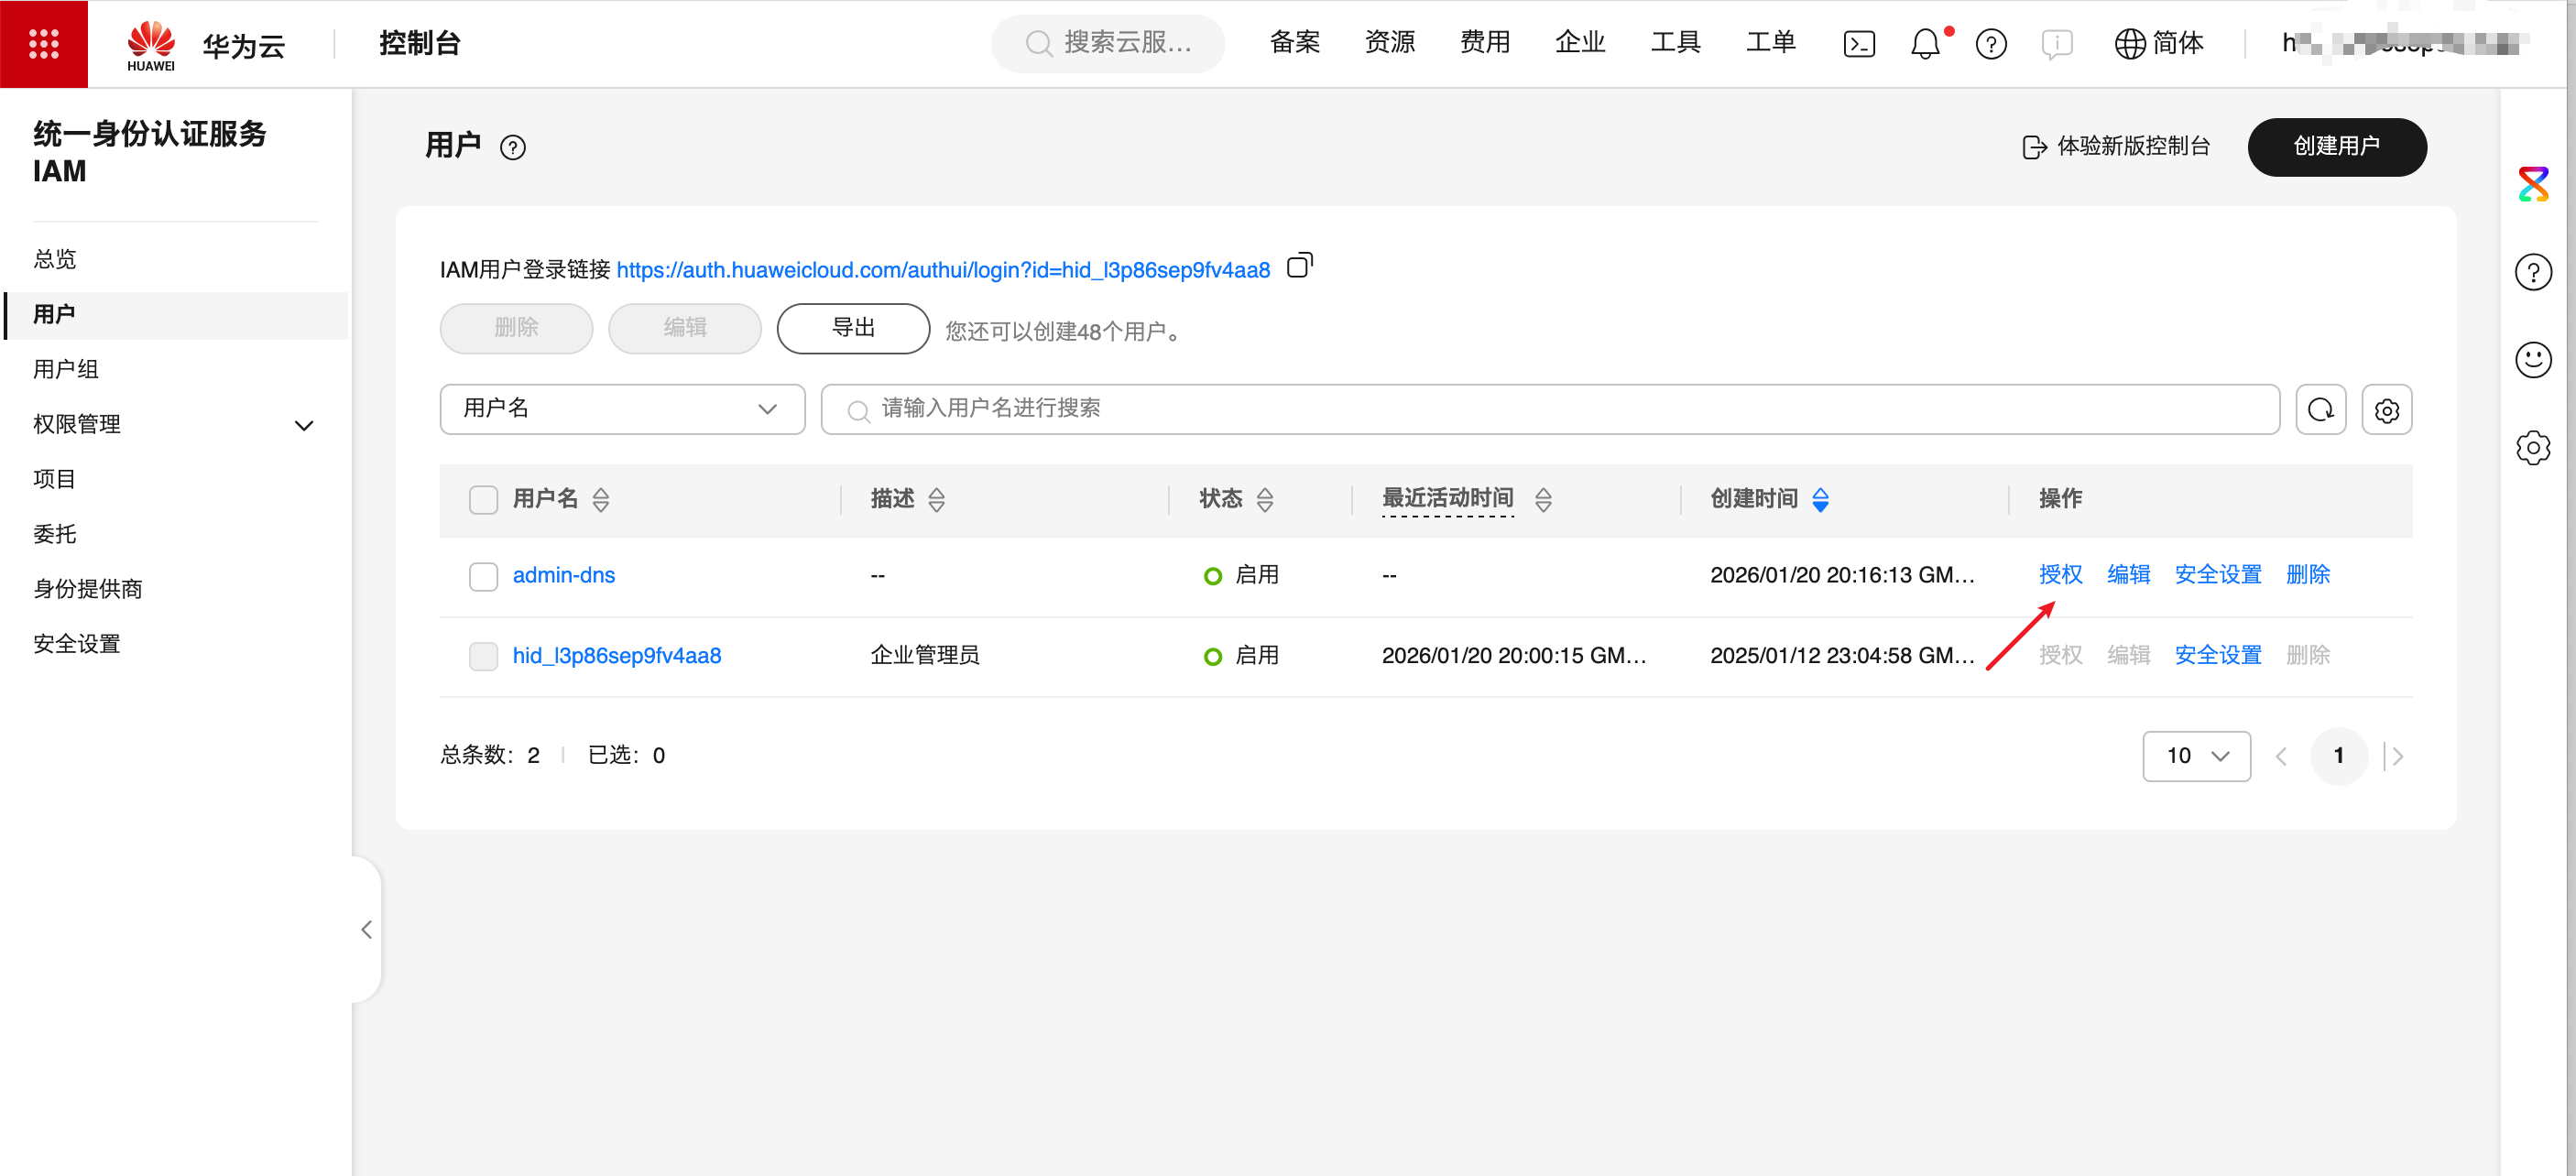Image resolution: width=2576 pixels, height=1176 pixels.
Task: Click the username search input field
Action: [x=1548, y=409]
